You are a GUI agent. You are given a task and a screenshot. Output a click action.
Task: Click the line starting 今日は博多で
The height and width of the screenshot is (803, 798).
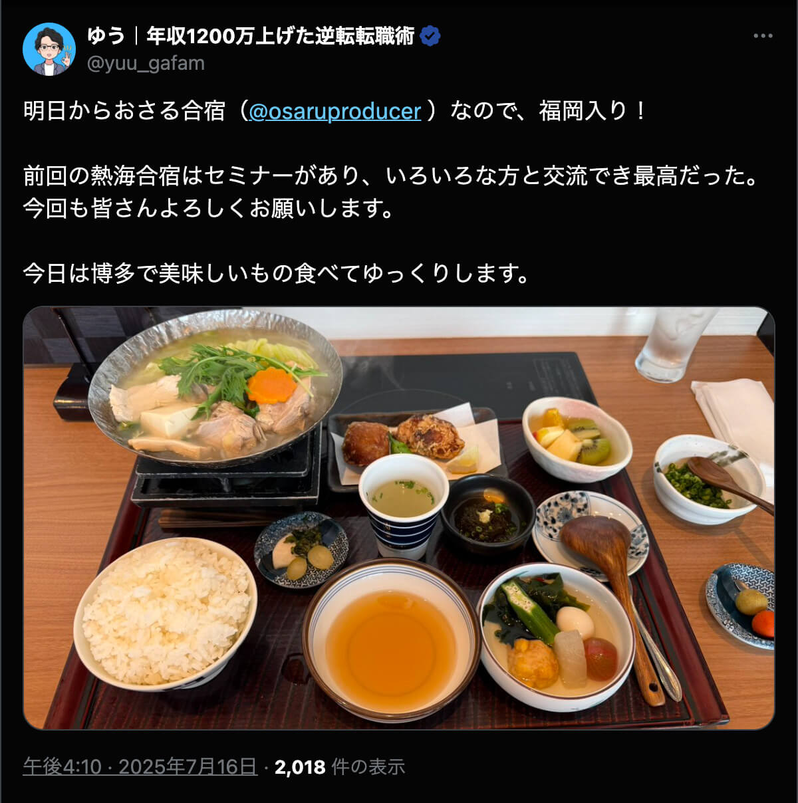[277, 273]
